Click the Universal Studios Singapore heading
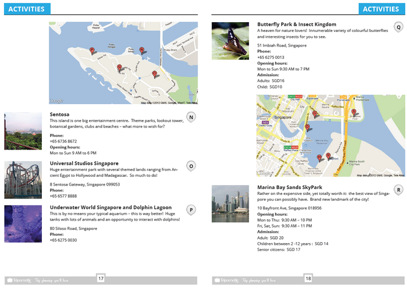Viewport: 407px width, 288px height. tap(84, 163)
